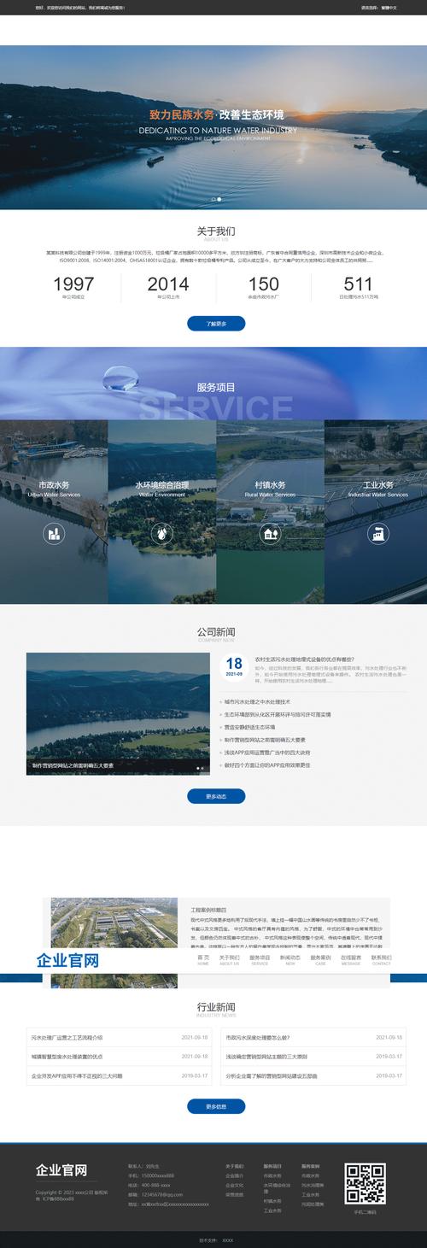Click the 511 daily capacity statistic
This screenshot has height=1248, width=427.
click(358, 284)
